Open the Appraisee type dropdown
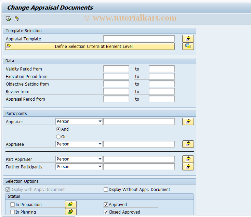 [x=79, y=144]
